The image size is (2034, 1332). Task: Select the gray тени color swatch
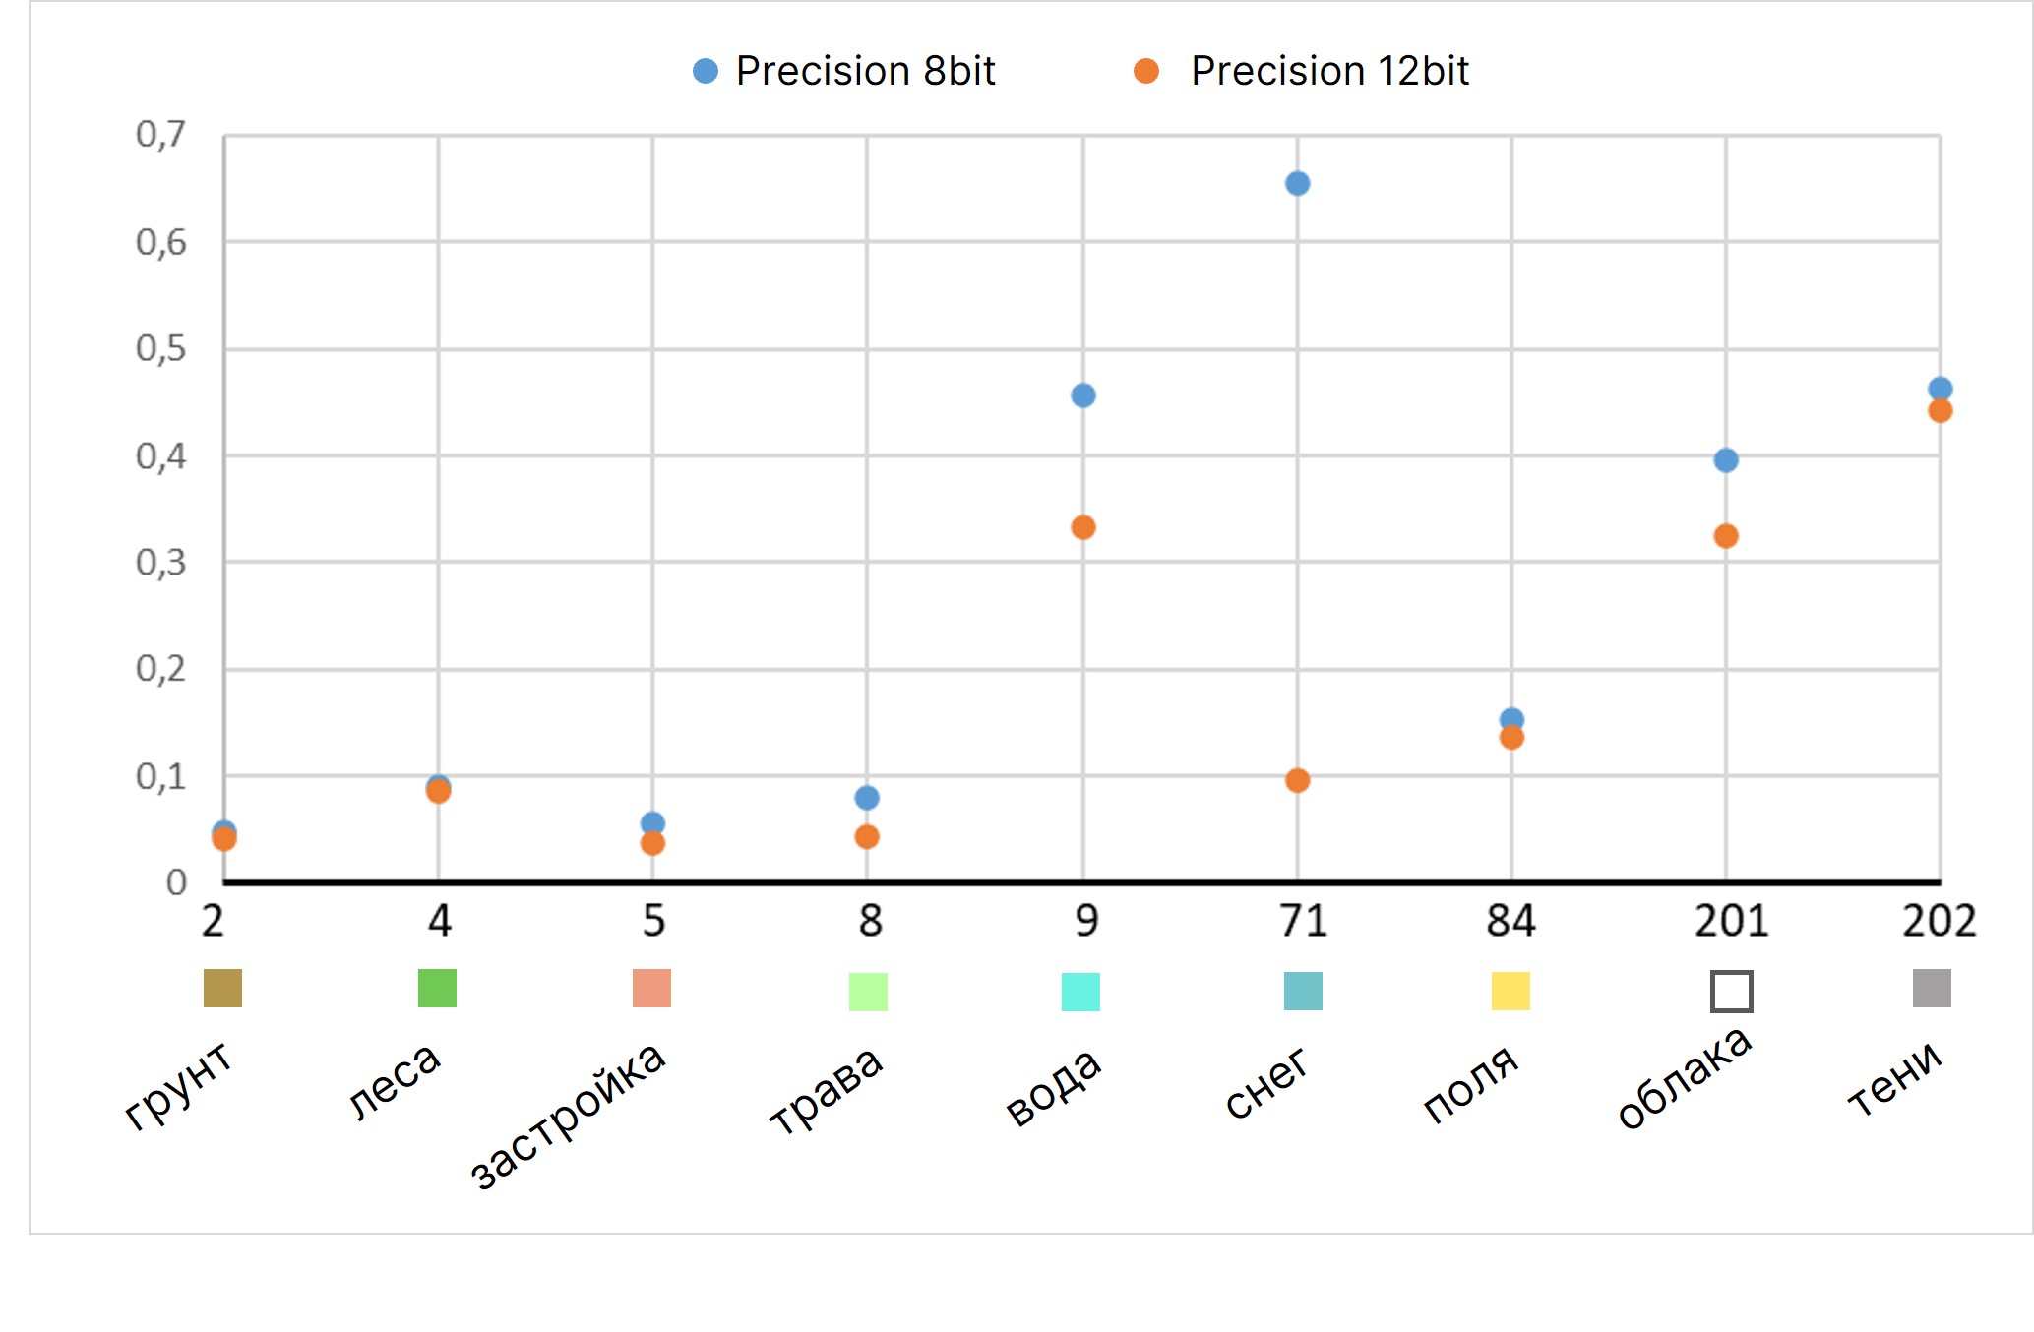click(x=1932, y=988)
